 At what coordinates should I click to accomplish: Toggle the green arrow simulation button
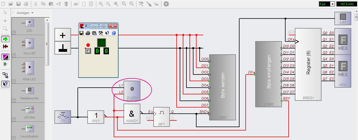(5, 39)
